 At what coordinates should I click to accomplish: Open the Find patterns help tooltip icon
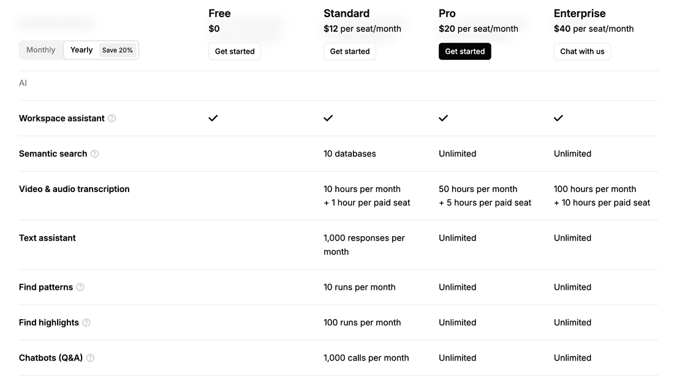[x=80, y=287]
